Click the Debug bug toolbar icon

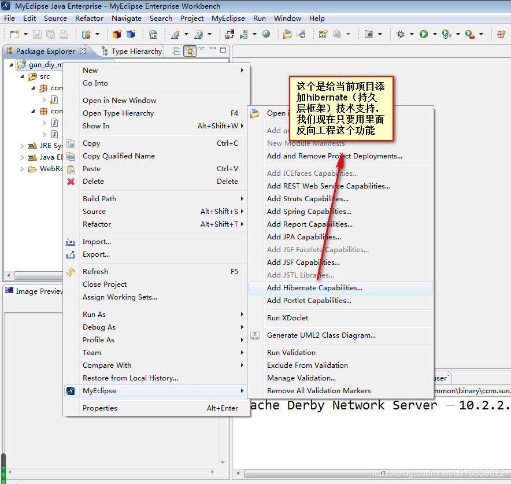401,34
